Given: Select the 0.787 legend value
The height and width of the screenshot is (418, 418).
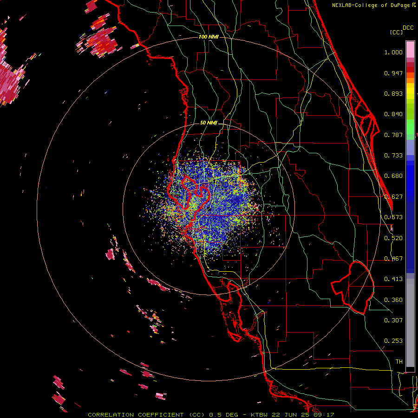Looking at the screenshot, I should (x=393, y=135).
